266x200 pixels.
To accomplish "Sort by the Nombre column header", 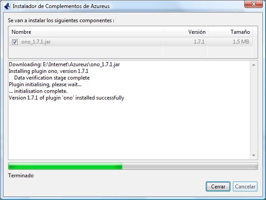I will (86, 32).
